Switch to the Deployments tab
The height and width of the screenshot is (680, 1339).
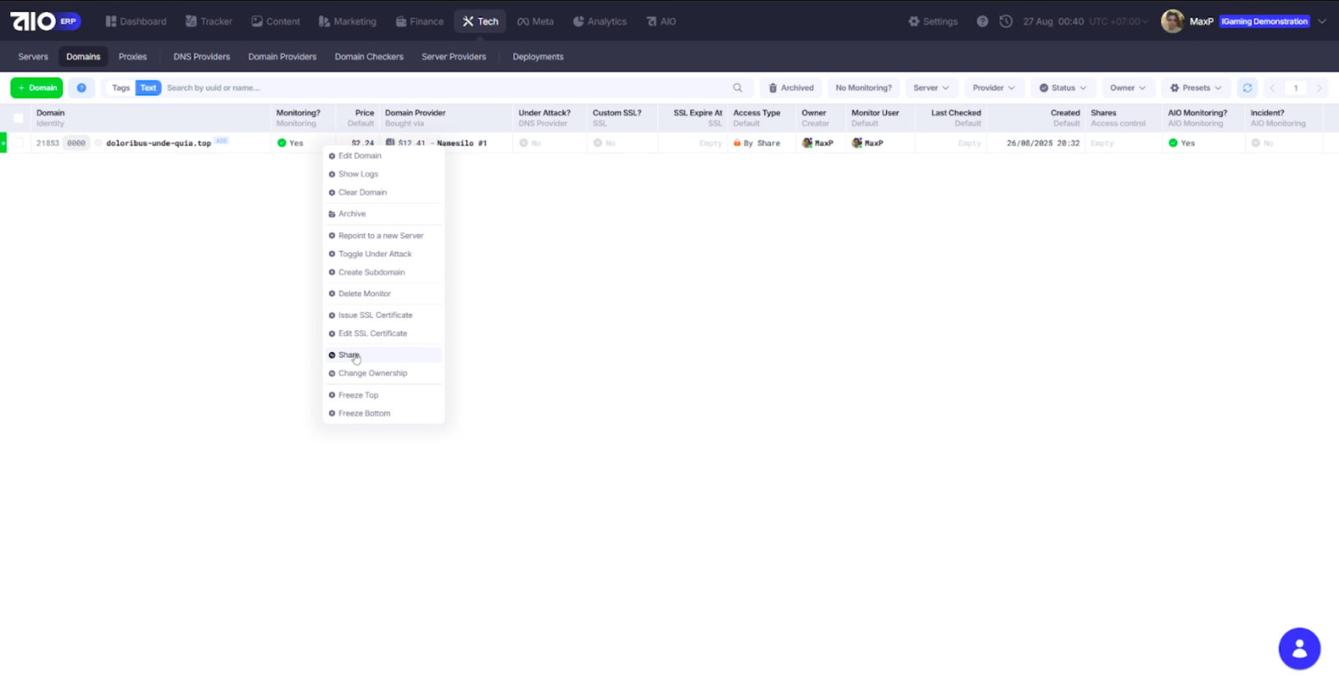[x=538, y=57]
